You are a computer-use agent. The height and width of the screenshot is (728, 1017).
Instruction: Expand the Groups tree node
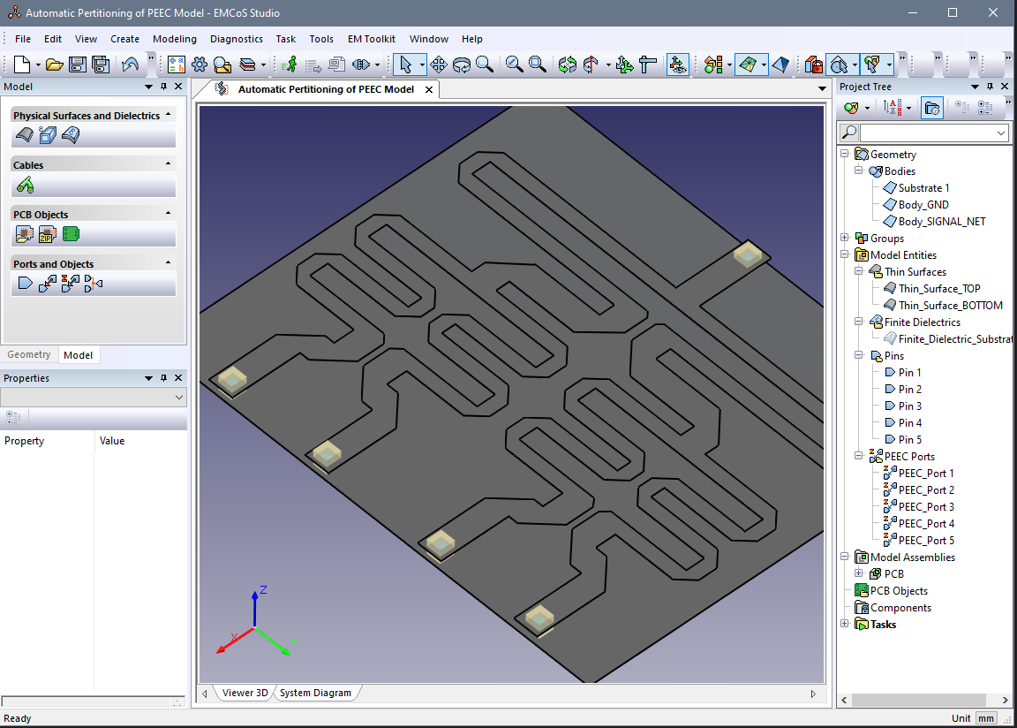click(845, 239)
